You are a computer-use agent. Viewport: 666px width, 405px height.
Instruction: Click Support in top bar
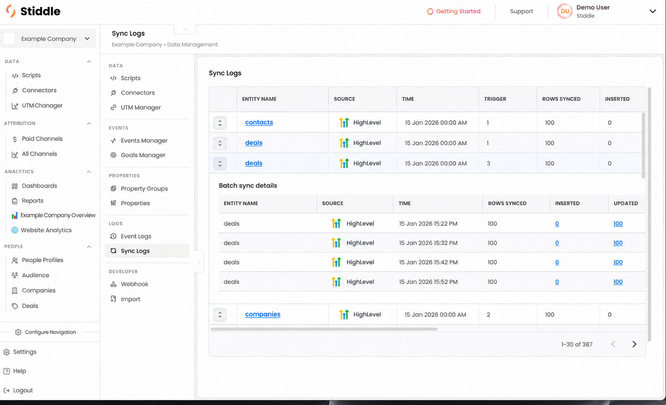pos(521,11)
